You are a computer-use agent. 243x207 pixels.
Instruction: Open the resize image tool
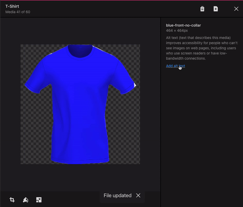click(x=39, y=200)
